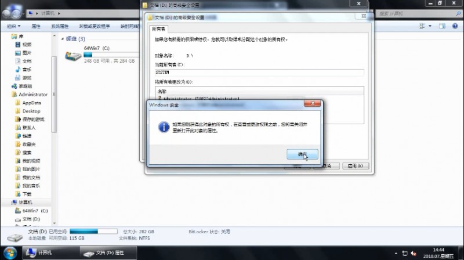464x260 pixels.
Task: Click 系统属性 in the Explorer toolbar
Action: 60,26
